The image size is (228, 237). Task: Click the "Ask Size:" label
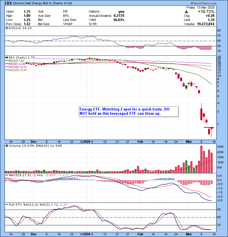pyautogui.click(x=44, y=16)
